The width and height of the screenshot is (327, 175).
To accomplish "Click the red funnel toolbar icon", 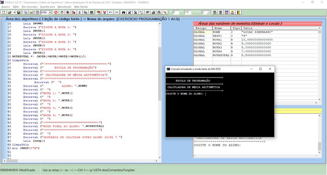I will click(104, 12).
